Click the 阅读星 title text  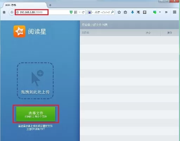(x=37, y=31)
